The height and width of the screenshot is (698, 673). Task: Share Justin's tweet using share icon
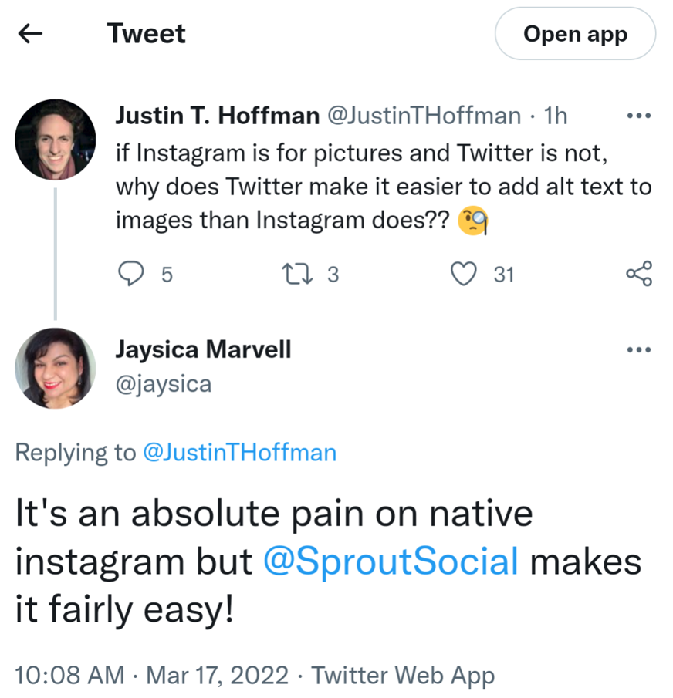tap(639, 274)
